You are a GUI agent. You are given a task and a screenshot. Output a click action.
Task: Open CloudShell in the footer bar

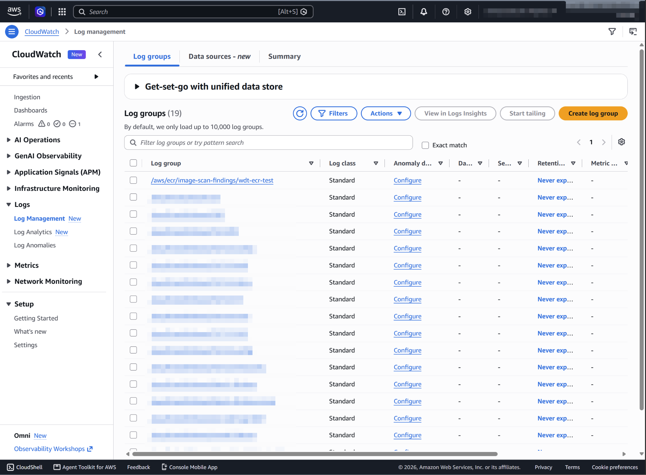coord(25,467)
